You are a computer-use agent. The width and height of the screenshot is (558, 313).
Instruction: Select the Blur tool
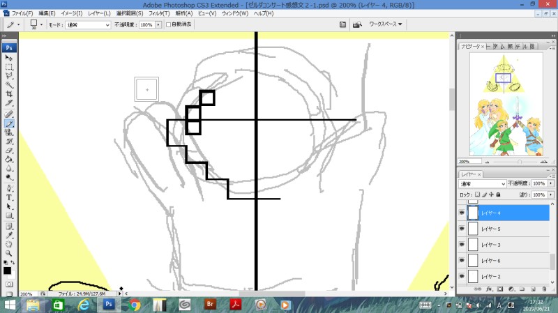coord(9,168)
